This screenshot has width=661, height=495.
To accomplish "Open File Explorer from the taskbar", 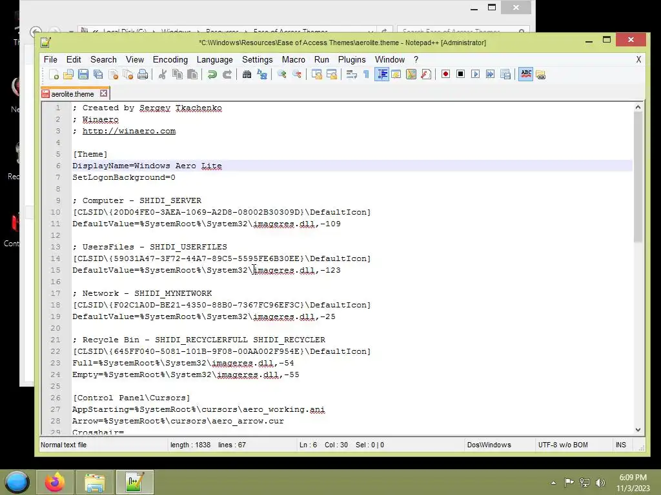I will 94,482.
